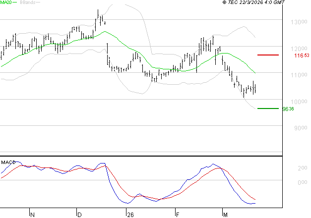Click the 90.00 price axis label
The width and height of the screenshot is (311, 218).
(x=301, y=128)
